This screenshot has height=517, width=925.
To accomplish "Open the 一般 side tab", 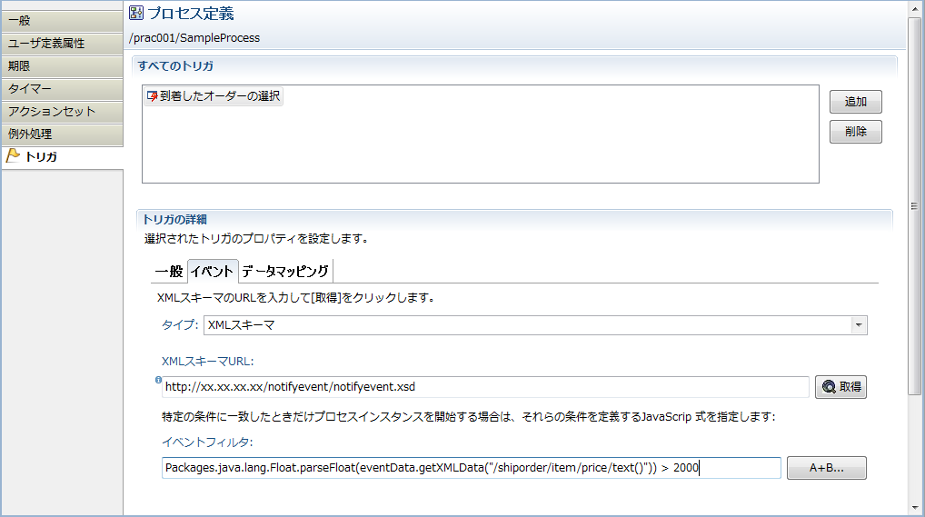I will point(62,21).
